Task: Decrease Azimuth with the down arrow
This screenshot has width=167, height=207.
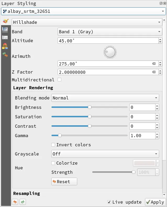Action: pyautogui.click(x=160, y=65)
